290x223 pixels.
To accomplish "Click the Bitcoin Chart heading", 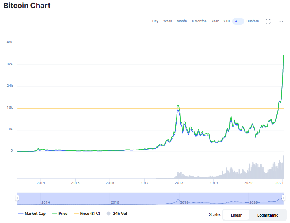I will (x=27, y=6).
